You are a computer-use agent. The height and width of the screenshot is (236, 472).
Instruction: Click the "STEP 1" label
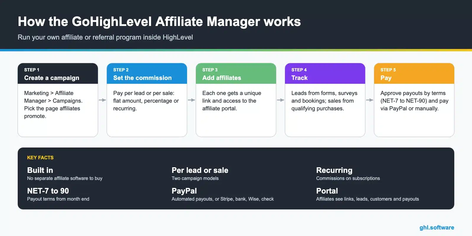(x=32, y=70)
